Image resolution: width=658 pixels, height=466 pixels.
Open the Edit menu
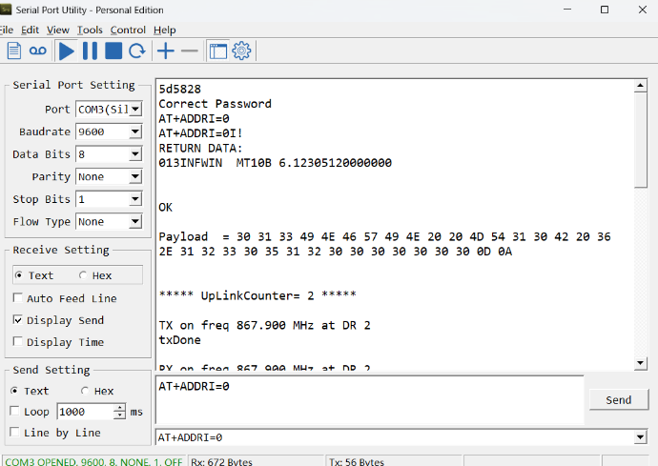click(x=30, y=30)
